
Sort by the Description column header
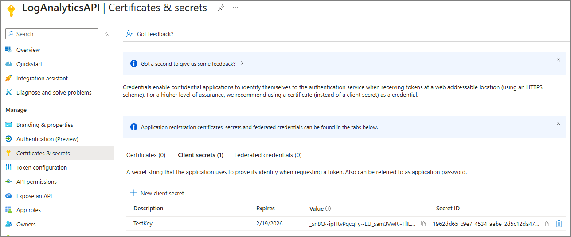(149, 208)
